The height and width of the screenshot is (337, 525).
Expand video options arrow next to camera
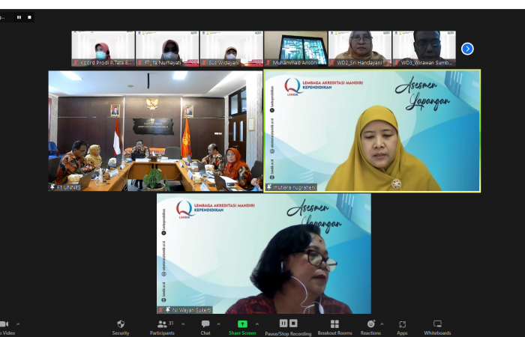click(x=18, y=324)
